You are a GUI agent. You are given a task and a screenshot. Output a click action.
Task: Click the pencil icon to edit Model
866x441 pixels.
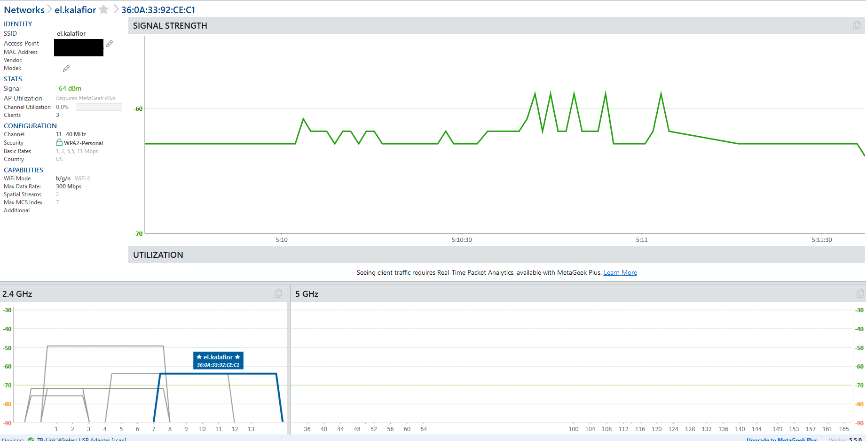(66, 69)
